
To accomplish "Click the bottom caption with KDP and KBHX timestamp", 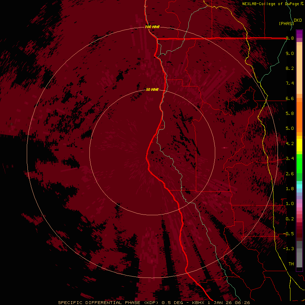I will coord(154,303).
